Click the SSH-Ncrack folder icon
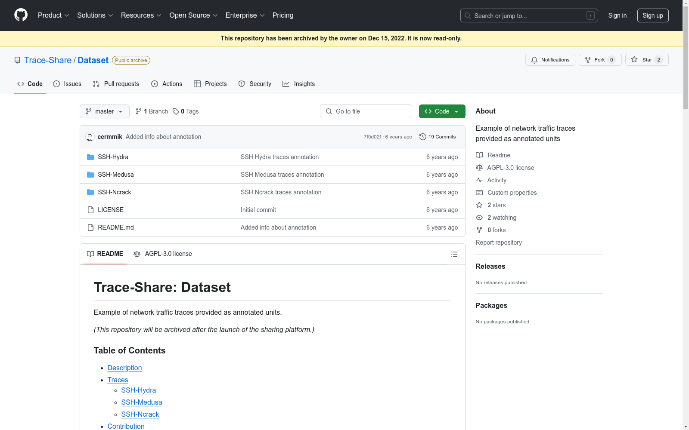This screenshot has width=689, height=430. coord(90,192)
